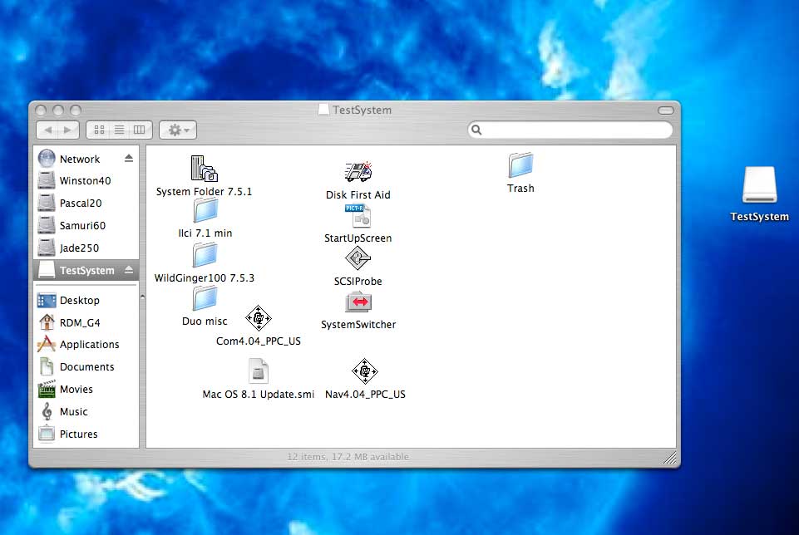Select the SCSIProbe icon
The width and height of the screenshot is (799, 535).
(358, 258)
